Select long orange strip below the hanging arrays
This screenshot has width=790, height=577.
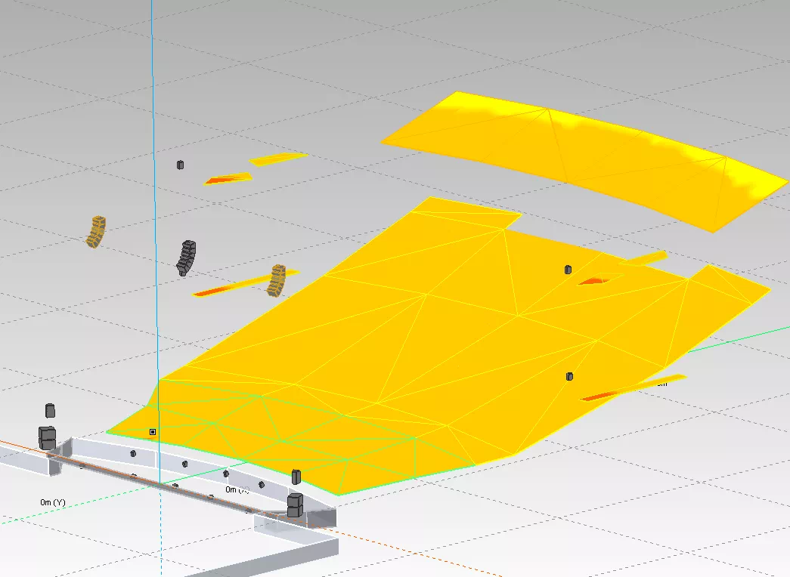pos(227,288)
